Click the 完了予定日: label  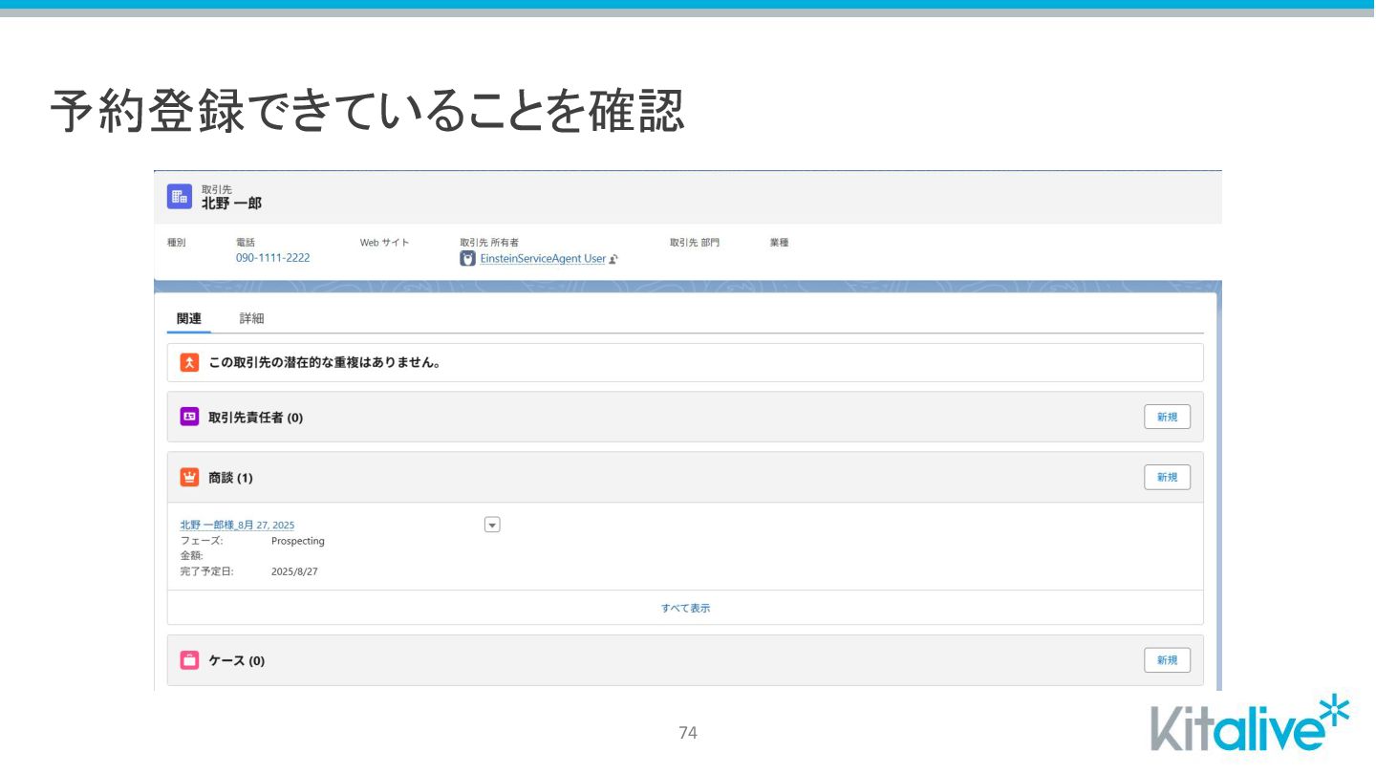tap(206, 572)
